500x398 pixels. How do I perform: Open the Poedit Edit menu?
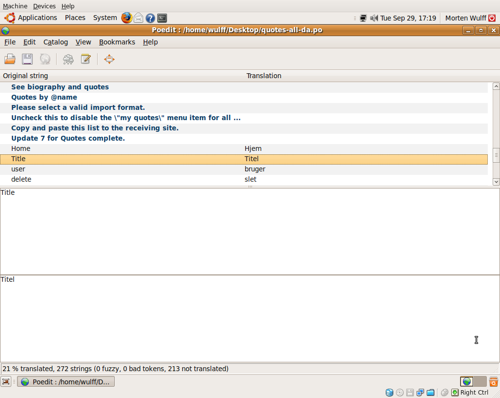[x=29, y=42]
